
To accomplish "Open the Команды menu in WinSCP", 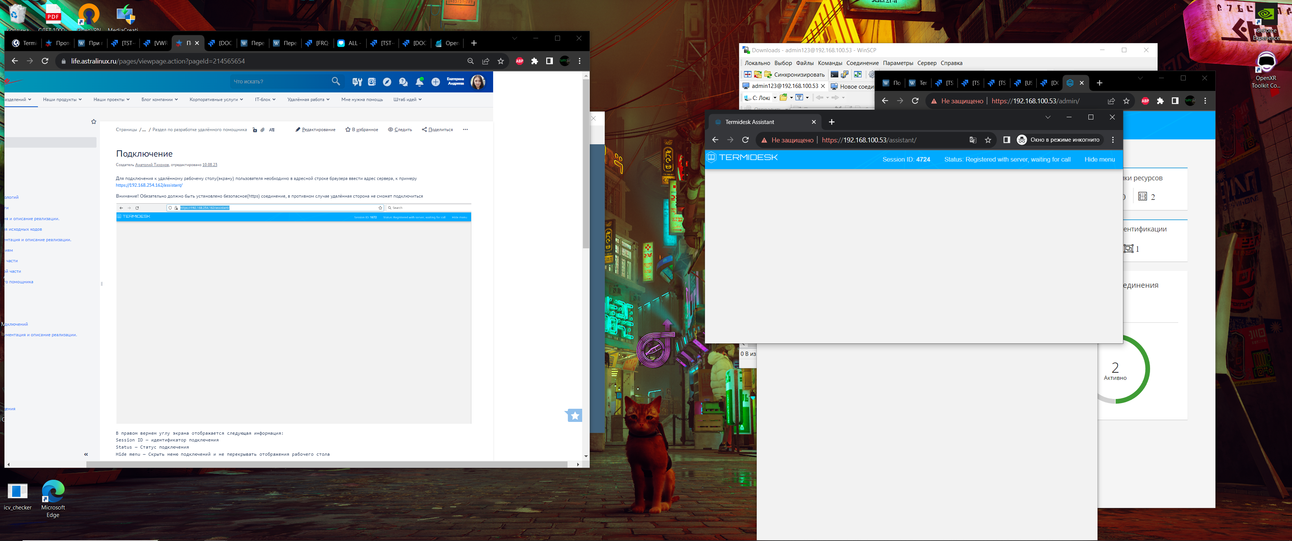I will pos(830,63).
